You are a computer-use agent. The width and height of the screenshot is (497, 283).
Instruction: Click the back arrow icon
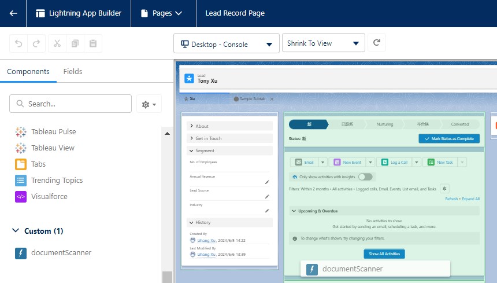pos(13,13)
